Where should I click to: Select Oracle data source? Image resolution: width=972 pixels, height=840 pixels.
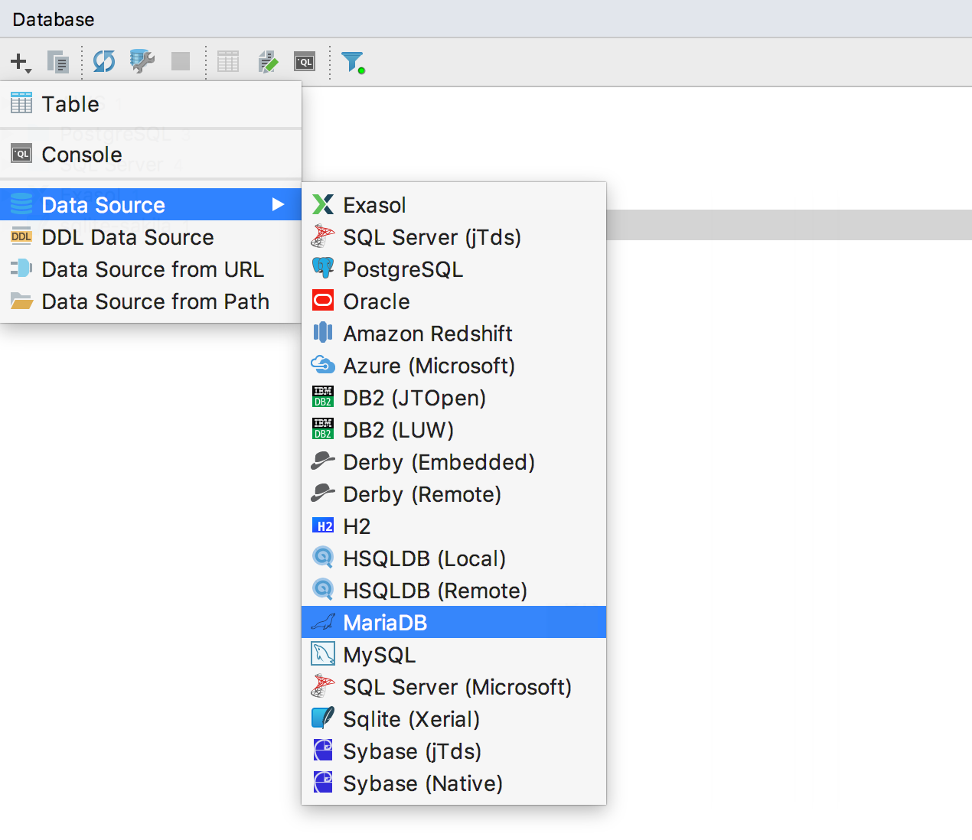(454, 301)
